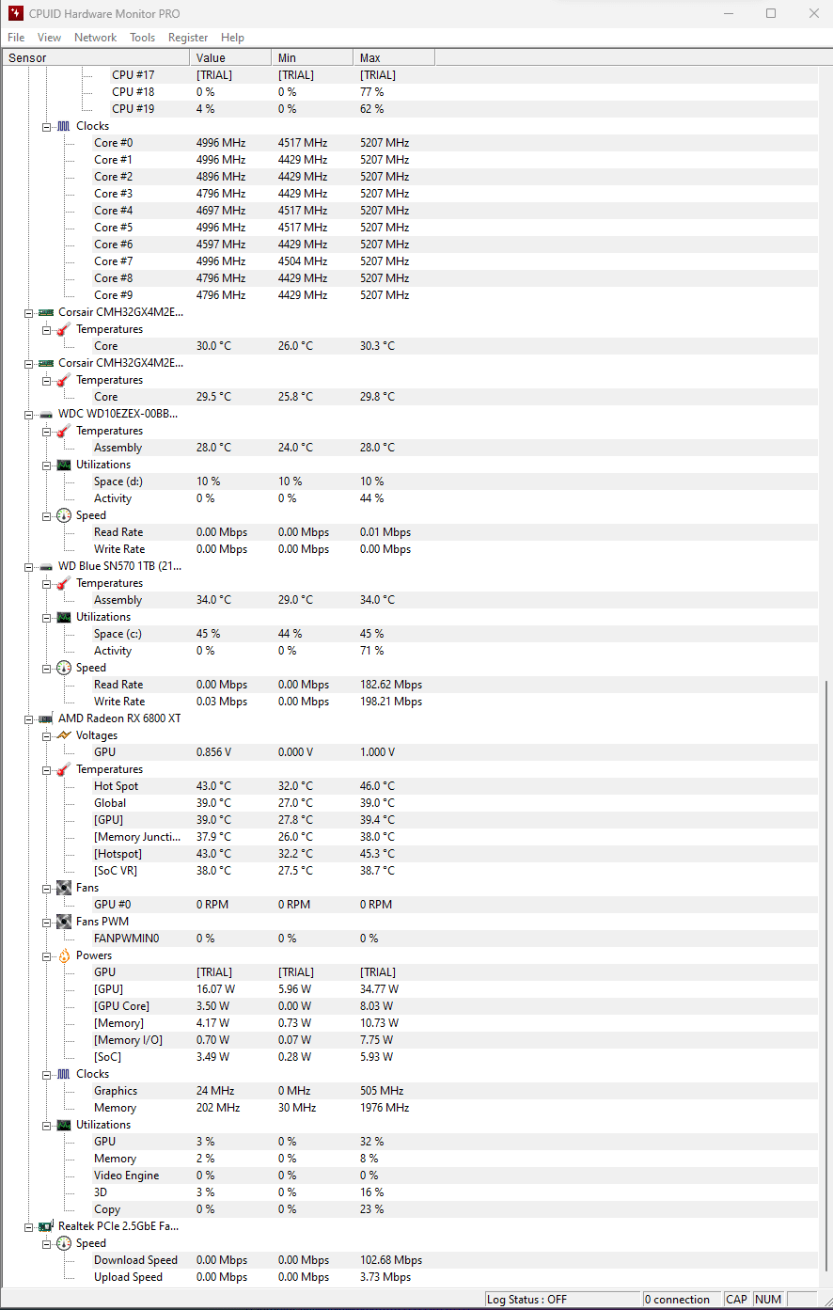This screenshot has height=1310, width=833.
Task: Click the AMD Radeon RX 6800 XT icon
Action: coord(45,718)
